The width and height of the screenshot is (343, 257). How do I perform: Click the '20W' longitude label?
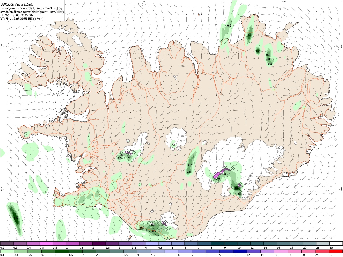(x=143, y=1)
